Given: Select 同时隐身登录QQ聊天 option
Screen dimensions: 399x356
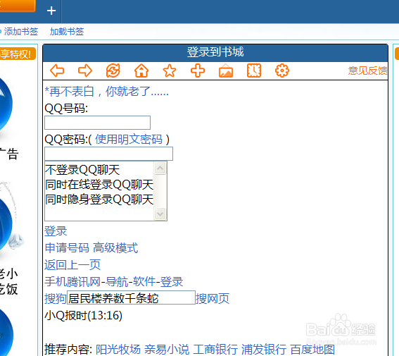Looking at the screenshot, I should [x=99, y=200].
